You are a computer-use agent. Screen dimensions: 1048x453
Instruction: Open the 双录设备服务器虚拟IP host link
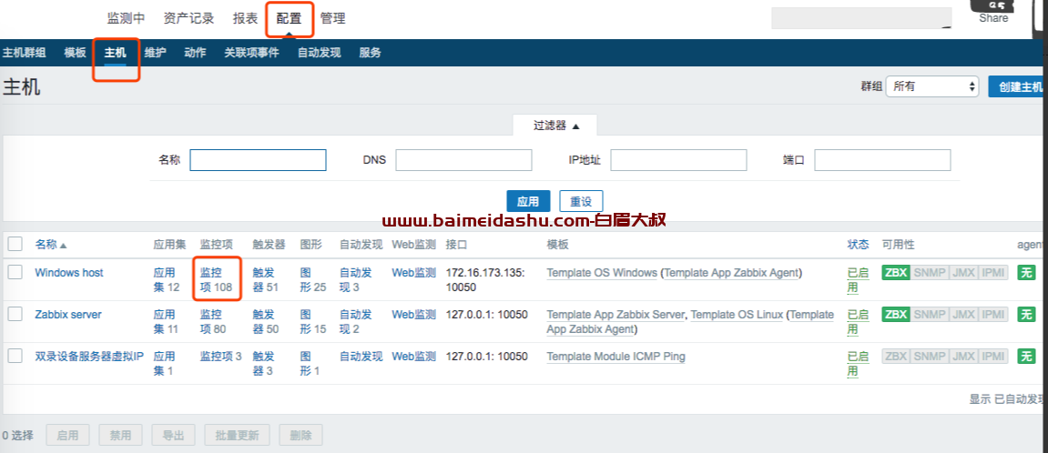coord(89,357)
